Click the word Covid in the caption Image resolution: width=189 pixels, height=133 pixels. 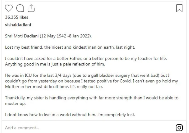coord(125,81)
